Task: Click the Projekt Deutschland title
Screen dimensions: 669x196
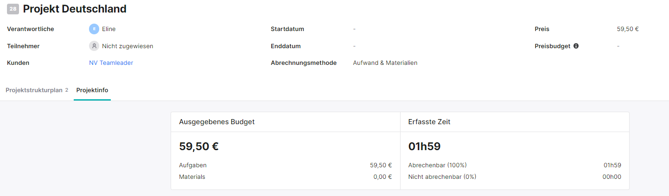Action: click(75, 9)
